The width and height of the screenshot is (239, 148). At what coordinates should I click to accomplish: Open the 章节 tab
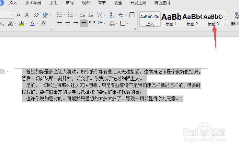click(x=102, y=3)
